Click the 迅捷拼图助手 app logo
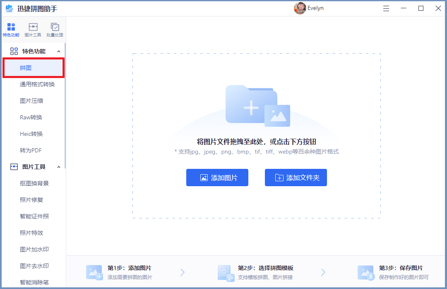This screenshot has height=289, width=447. coord(9,8)
